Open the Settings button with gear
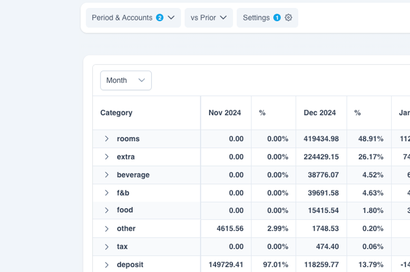The height and width of the screenshot is (272, 410). click(x=267, y=18)
